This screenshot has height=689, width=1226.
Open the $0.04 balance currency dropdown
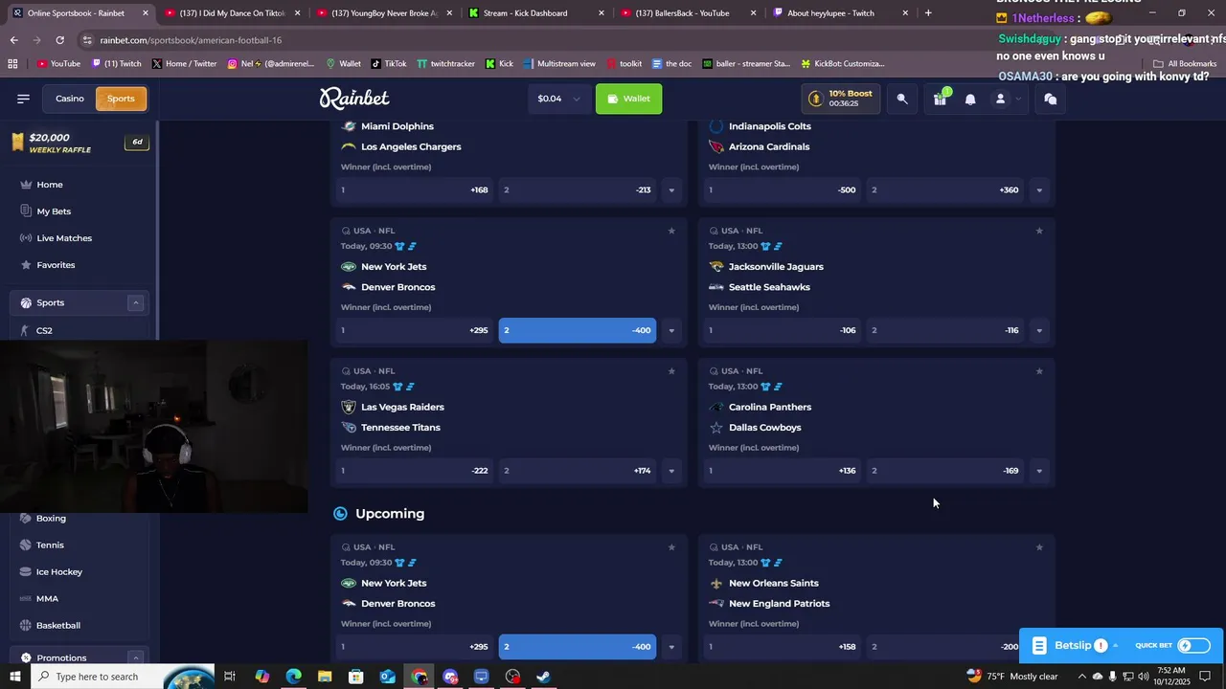tap(558, 99)
